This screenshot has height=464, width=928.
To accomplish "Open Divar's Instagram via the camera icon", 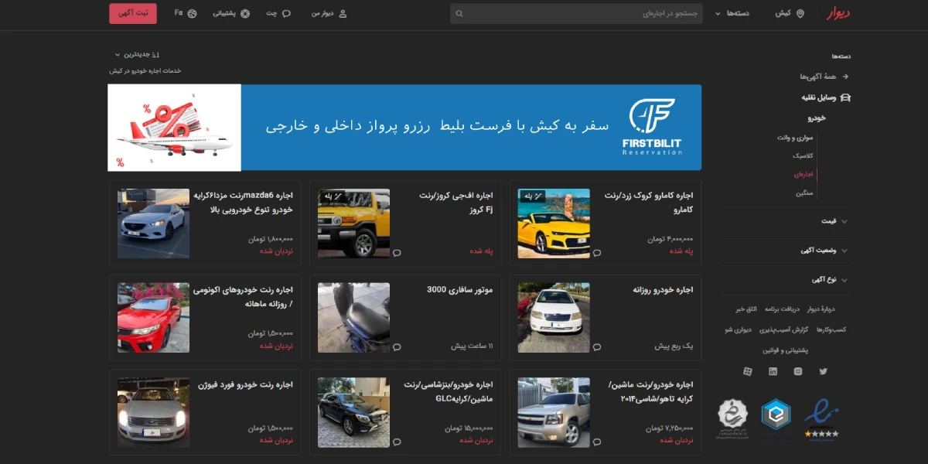I will point(798,371).
